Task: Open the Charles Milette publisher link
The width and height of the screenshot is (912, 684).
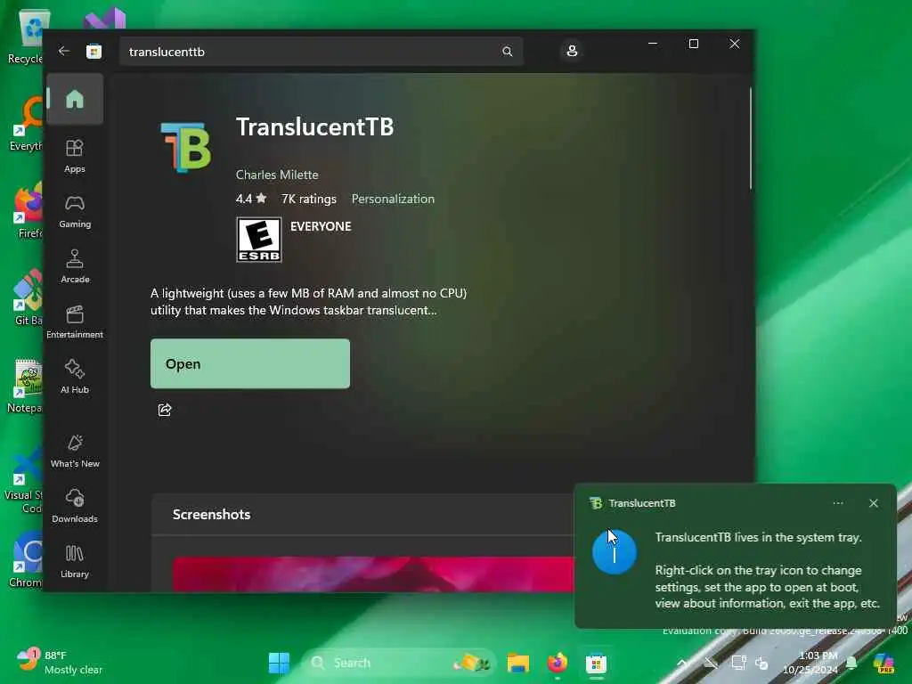Action: pos(277,175)
